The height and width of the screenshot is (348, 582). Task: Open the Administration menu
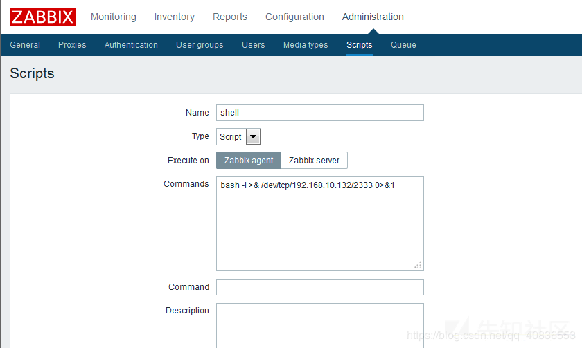click(373, 17)
